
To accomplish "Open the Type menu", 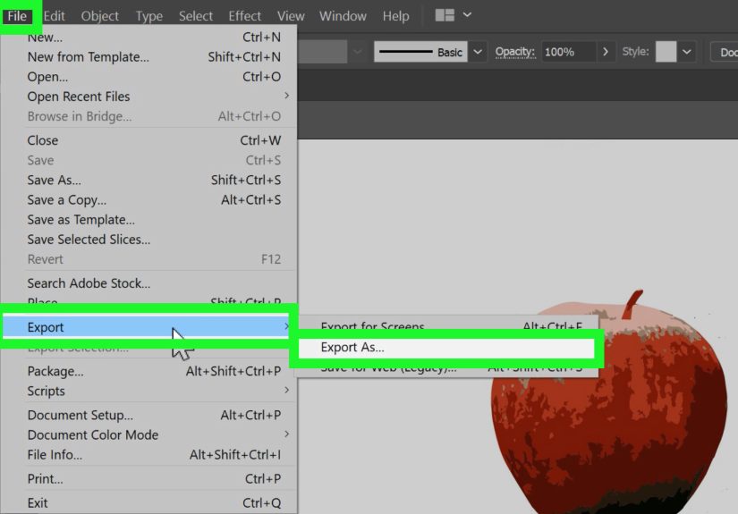I will click(149, 16).
